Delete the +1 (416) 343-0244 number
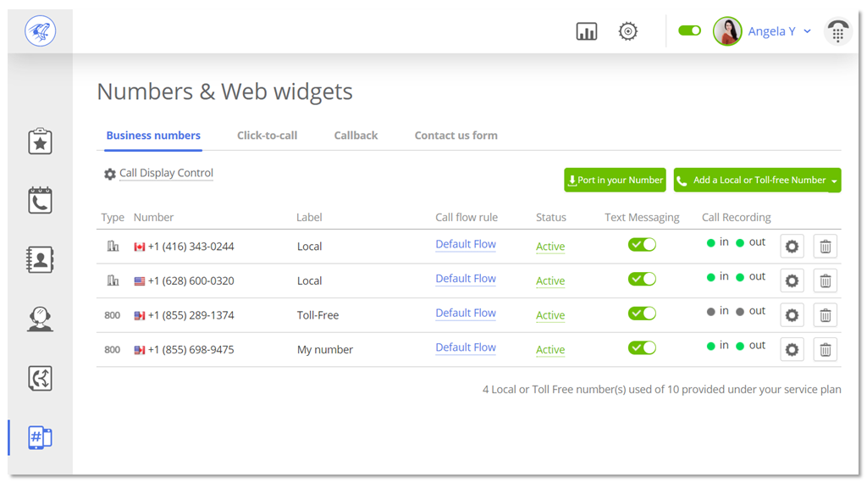The height and width of the screenshot is (483, 867). (x=825, y=247)
